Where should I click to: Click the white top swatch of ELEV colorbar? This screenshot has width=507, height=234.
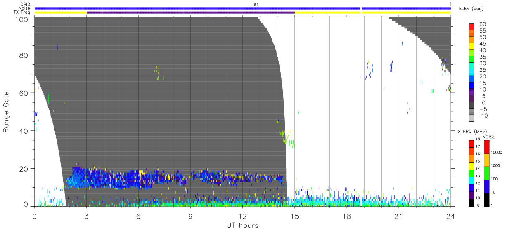pos(471,21)
